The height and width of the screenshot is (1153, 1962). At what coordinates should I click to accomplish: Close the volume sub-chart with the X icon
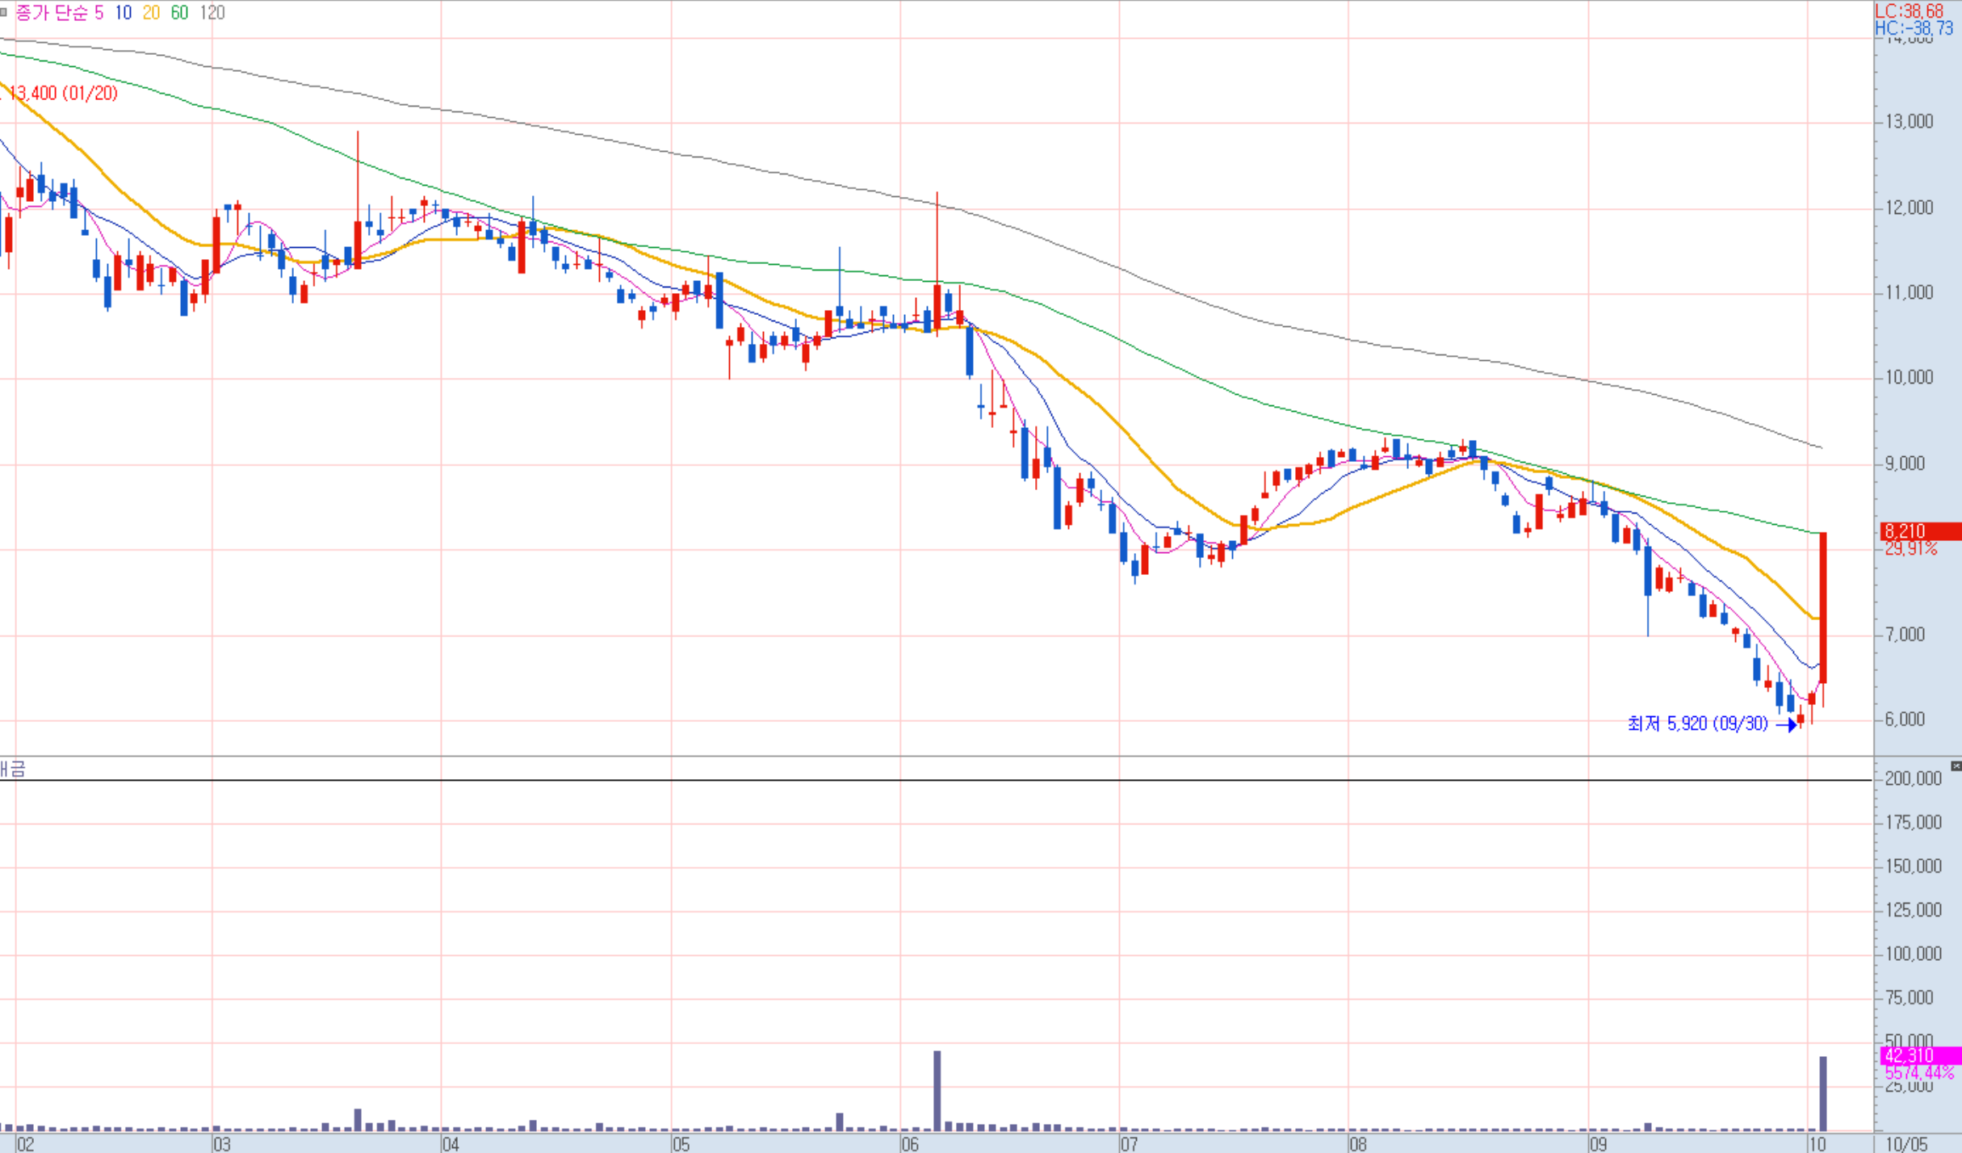click(1956, 765)
